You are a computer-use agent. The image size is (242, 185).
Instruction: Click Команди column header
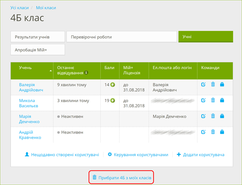(215, 71)
